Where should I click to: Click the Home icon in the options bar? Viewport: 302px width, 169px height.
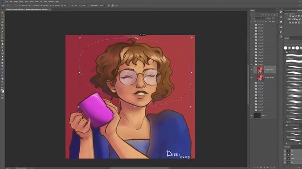3,6
